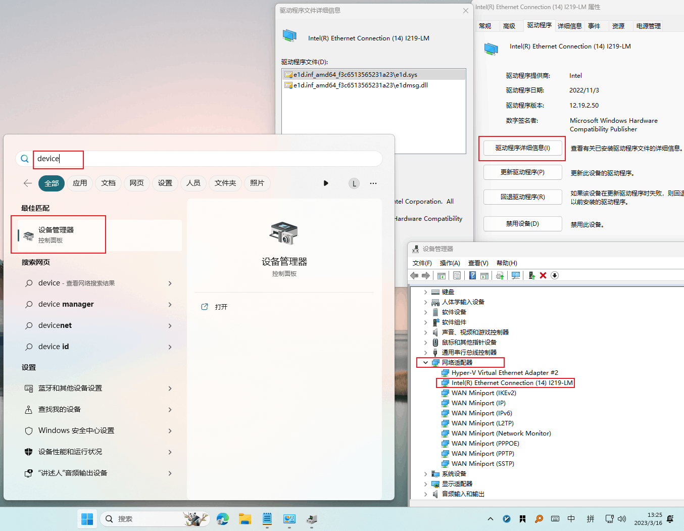Screen dimensions: 684x531
Task: Open Microsoft Edge from the taskbar
Action: [223, 519]
